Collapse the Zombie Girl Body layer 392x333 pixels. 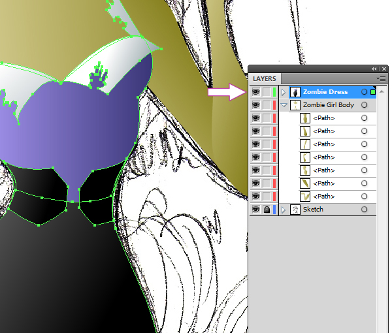click(284, 105)
